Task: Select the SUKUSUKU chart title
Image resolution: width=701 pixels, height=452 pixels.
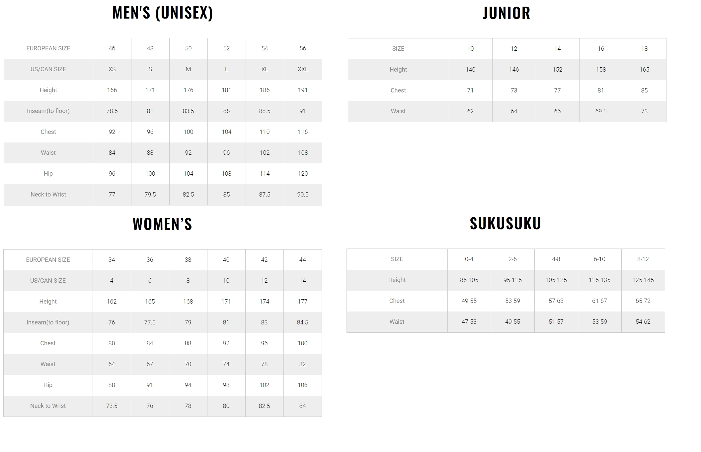Action: tap(506, 223)
